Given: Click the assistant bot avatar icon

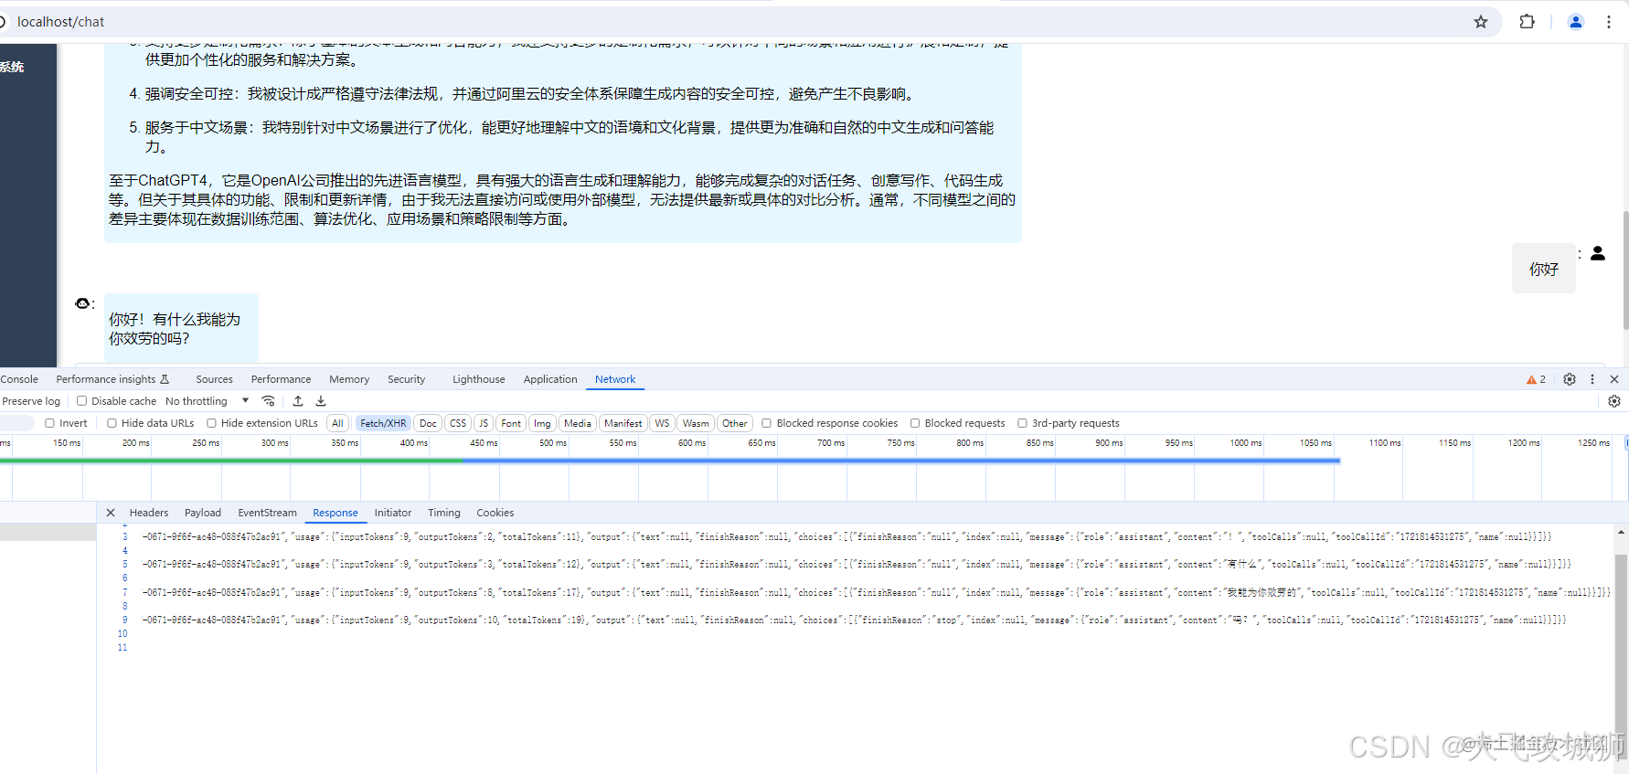Looking at the screenshot, I should tap(82, 303).
